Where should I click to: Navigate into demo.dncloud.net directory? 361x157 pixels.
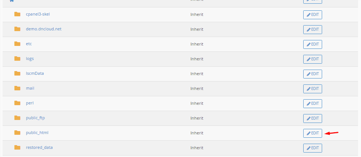pyautogui.click(x=44, y=29)
